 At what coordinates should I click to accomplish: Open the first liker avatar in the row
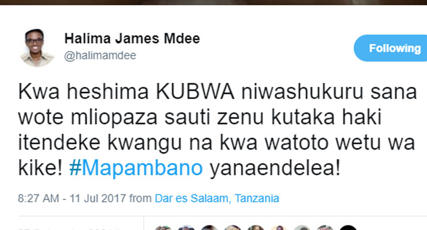pos(163,228)
